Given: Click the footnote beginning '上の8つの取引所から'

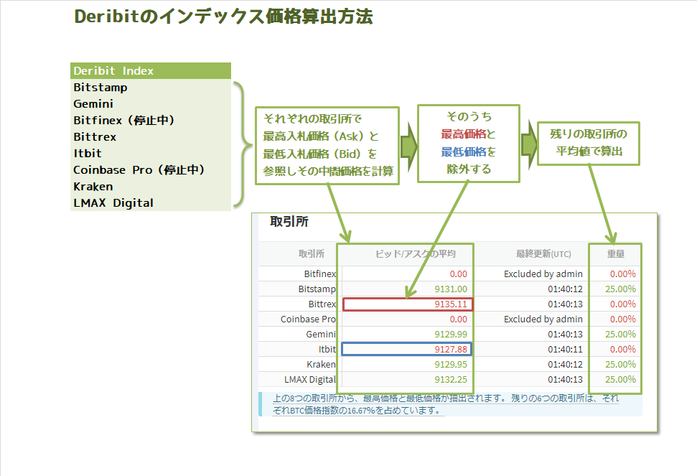Looking at the screenshot, I should click(446, 404).
